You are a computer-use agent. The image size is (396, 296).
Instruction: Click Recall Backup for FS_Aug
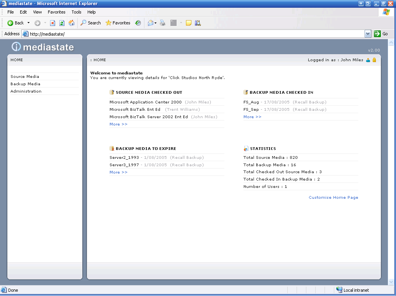(309, 102)
